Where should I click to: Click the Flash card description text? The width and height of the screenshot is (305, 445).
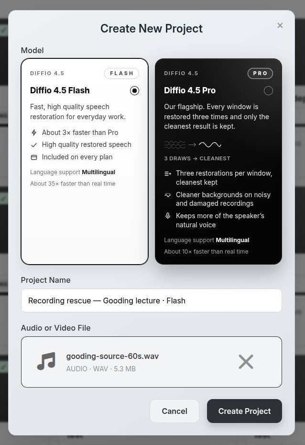click(x=78, y=111)
